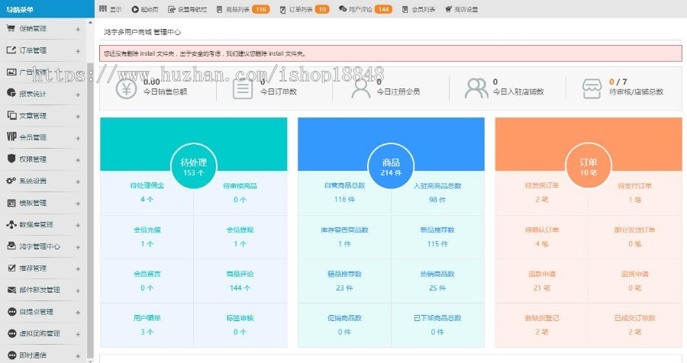This screenshot has height=363, width=687.
Task: Expand 报表统计 using the plus sign
Action: point(78,95)
